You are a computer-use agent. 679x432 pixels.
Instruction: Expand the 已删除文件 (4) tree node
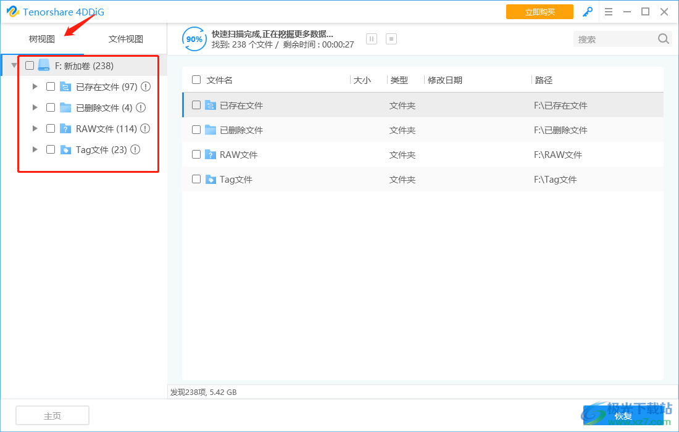35,107
